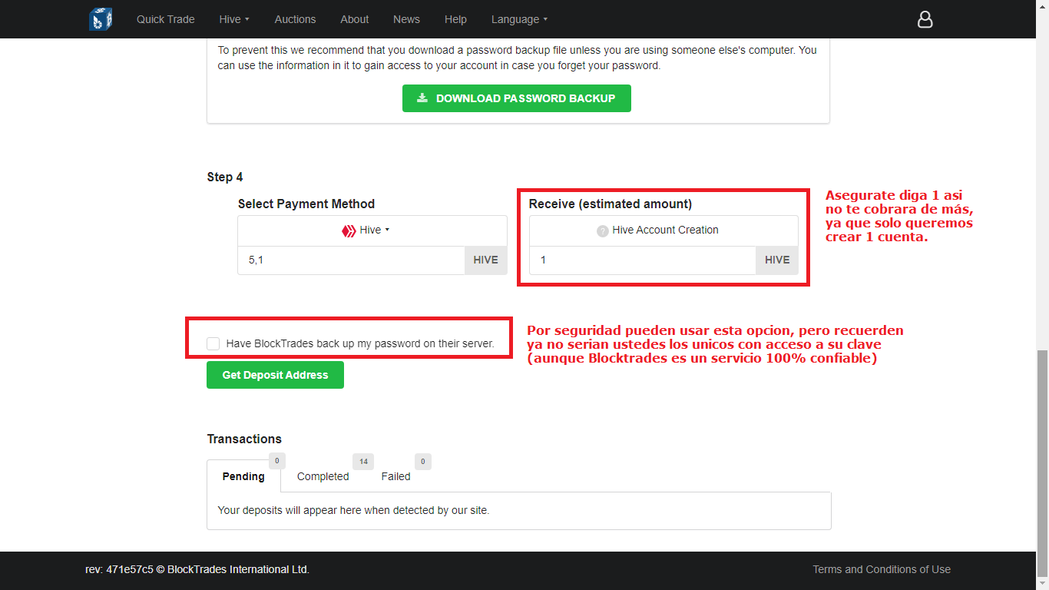Image resolution: width=1049 pixels, height=590 pixels.
Task: Tick the BlockTrades password backup checkbox
Action: pos(213,343)
